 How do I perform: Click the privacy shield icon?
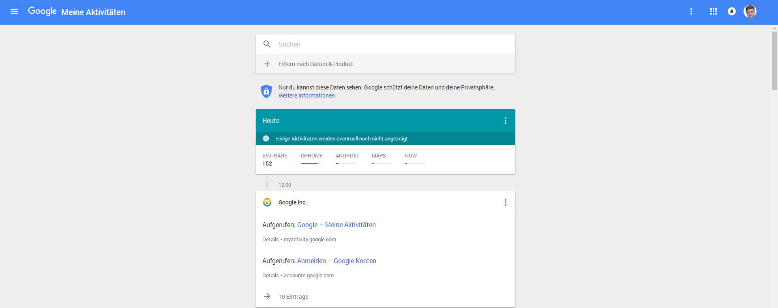tap(266, 91)
